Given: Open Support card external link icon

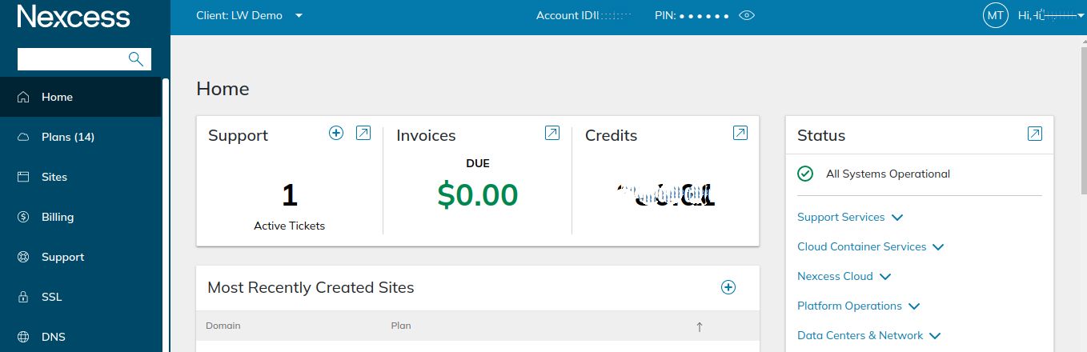Looking at the screenshot, I should tap(363, 133).
